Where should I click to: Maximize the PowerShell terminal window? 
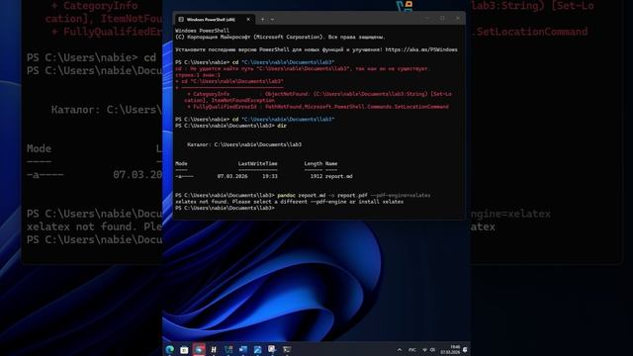[x=442, y=18]
